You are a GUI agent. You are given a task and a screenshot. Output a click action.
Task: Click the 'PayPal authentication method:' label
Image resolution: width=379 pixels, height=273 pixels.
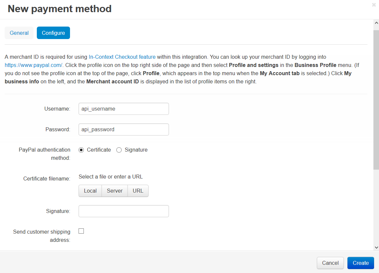coord(44,154)
